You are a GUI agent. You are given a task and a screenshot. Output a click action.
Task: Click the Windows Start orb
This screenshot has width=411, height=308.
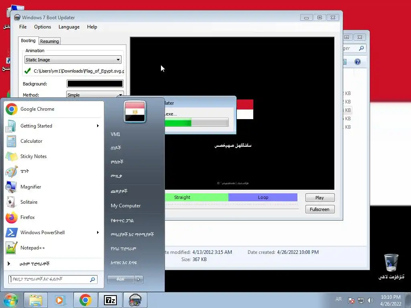coord(10,300)
